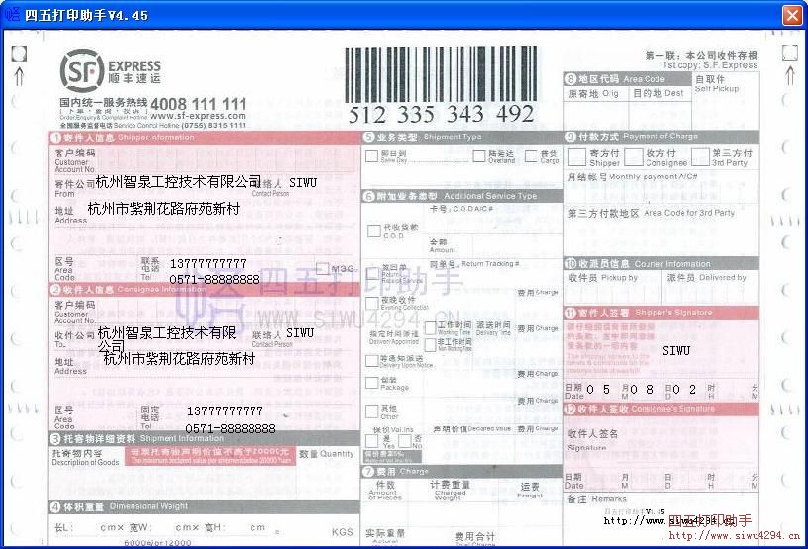The image size is (808, 549).
Task: Tick the 代收货款 C.O.D checkbox
Action: [x=374, y=230]
